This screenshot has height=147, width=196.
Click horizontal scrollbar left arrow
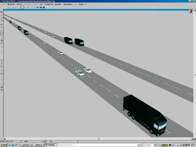tap(5, 139)
